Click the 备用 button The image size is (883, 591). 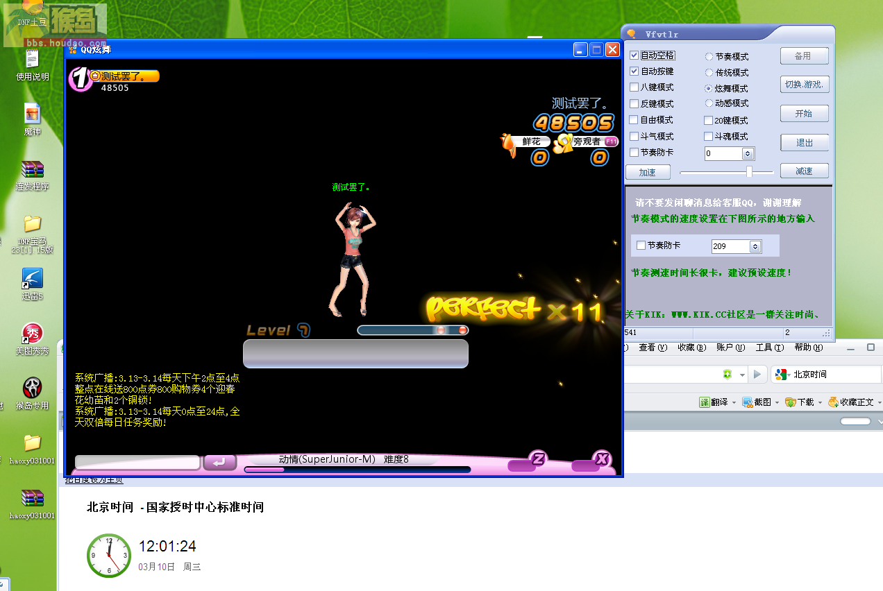tap(805, 56)
